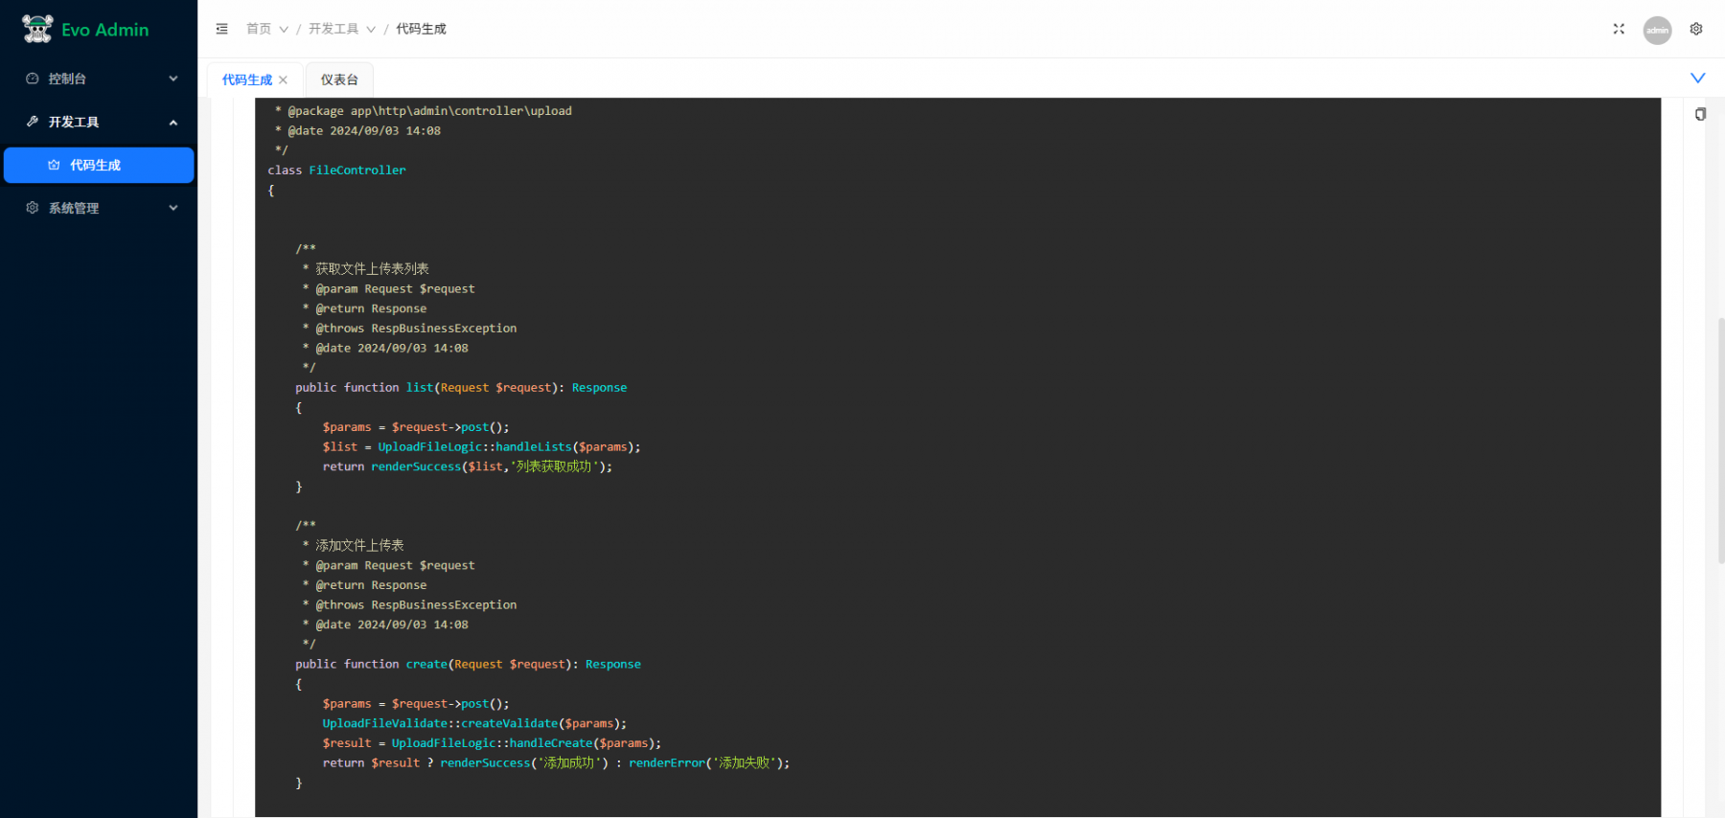This screenshot has height=818, width=1725.
Task: Click the Evo Admin title text
Action: coord(105,30)
